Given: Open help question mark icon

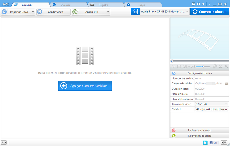Looking at the screenshot, I should [210, 4].
